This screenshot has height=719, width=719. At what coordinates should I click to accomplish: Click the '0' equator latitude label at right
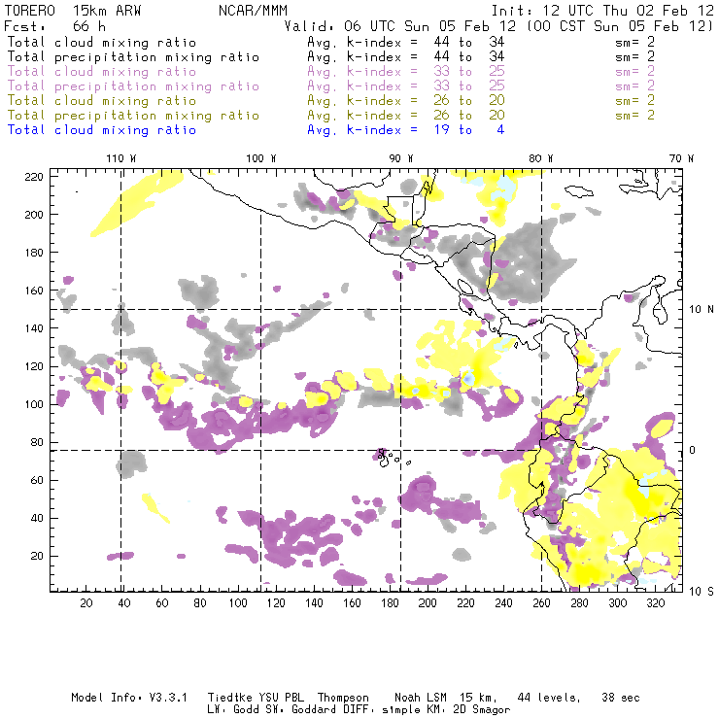tap(693, 450)
